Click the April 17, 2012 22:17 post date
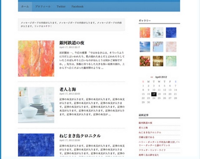Image resolution: width=200 pixels, height=159 pixels. point(70,47)
